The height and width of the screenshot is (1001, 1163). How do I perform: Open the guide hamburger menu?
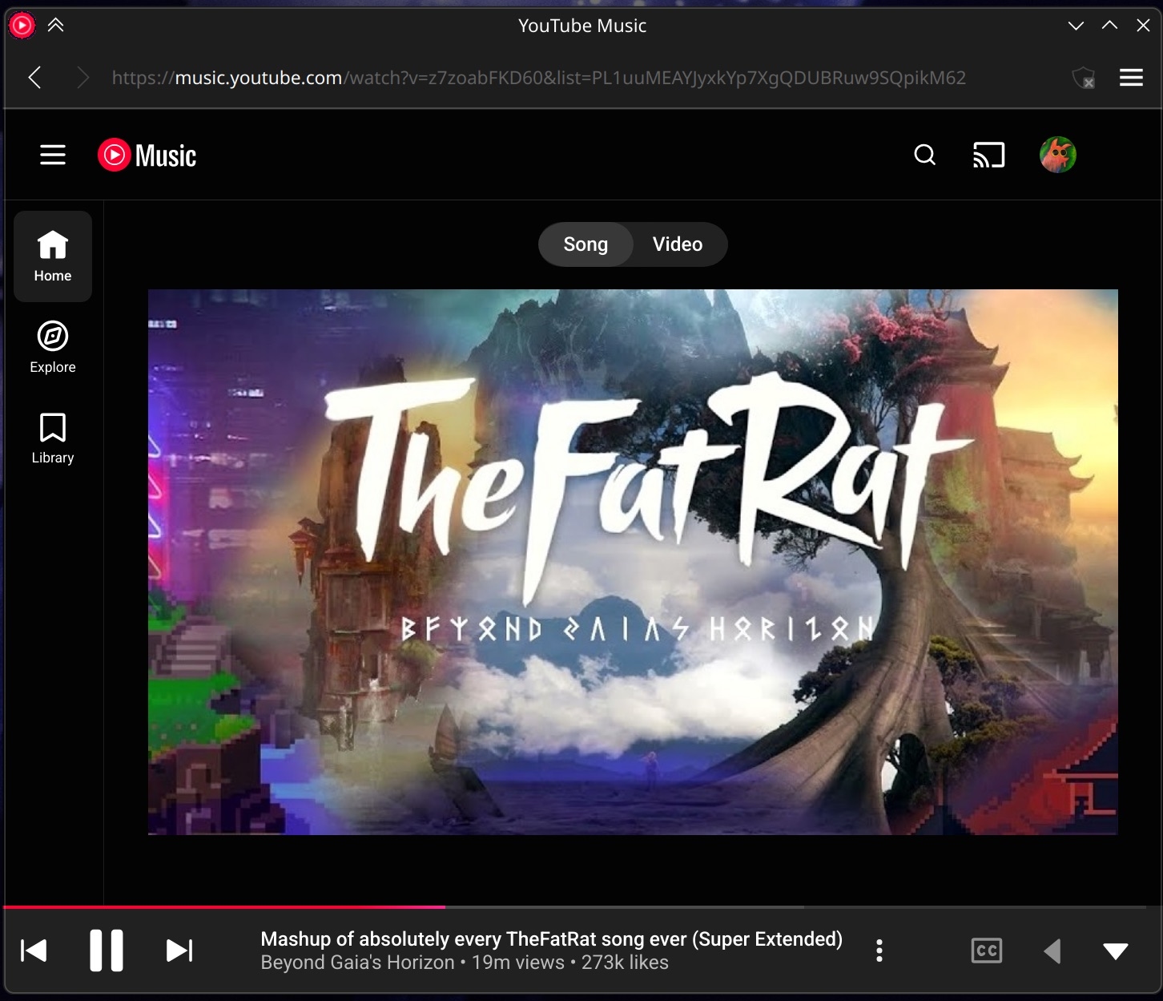point(53,155)
